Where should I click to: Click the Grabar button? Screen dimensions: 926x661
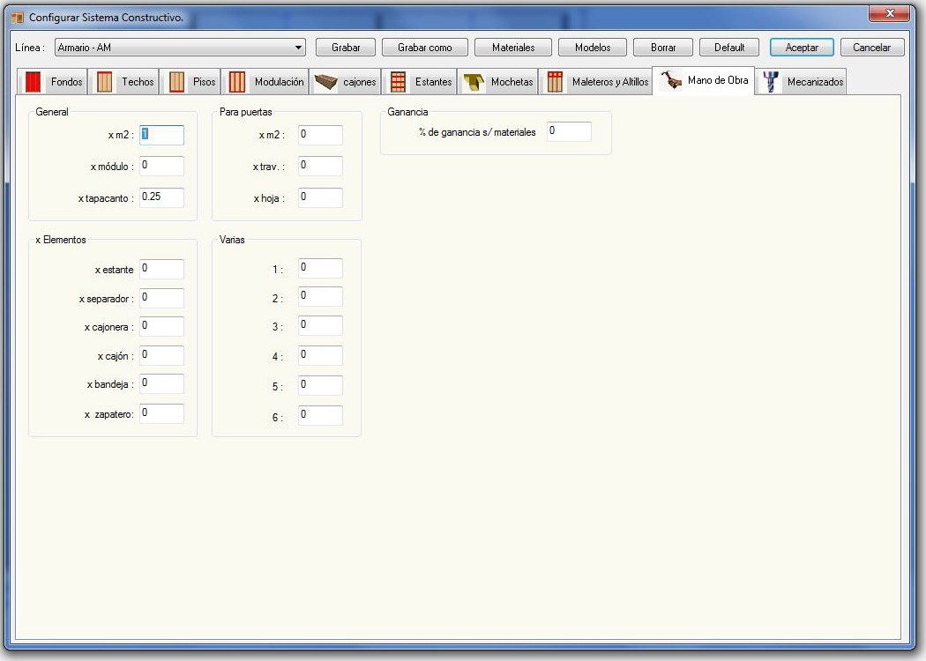tap(346, 48)
